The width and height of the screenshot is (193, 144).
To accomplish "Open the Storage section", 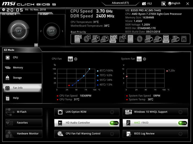I will (x=22, y=78).
